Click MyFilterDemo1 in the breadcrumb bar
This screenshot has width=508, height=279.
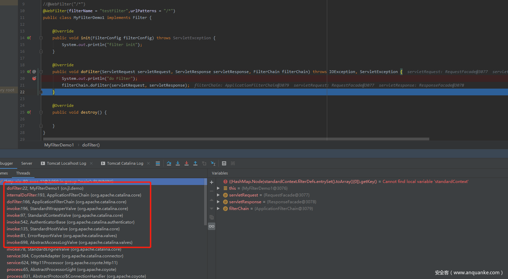click(x=59, y=145)
